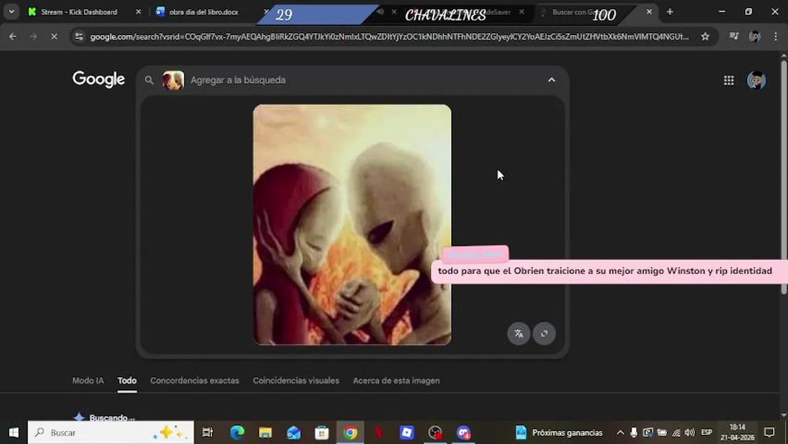Image resolution: width=788 pixels, height=444 pixels.
Task: Click the search magnifier icon in search box
Action: point(149,80)
